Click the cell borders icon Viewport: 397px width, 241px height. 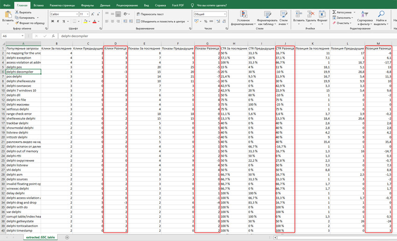[74, 21]
